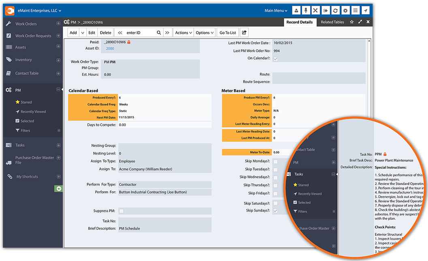This screenshot has height=261, width=428.
Task: Click the Contact Table book icon
Action: [x=9, y=73]
